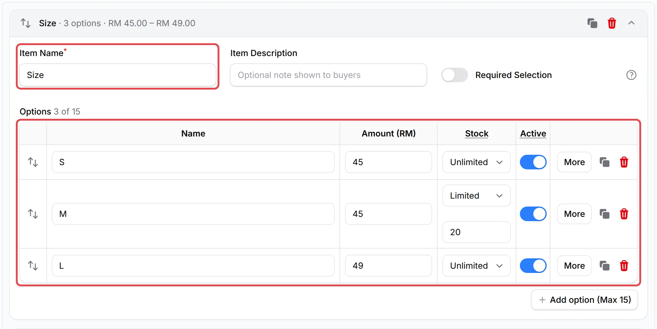Click reorder arrows for option L
The image size is (657, 329).
(33, 266)
